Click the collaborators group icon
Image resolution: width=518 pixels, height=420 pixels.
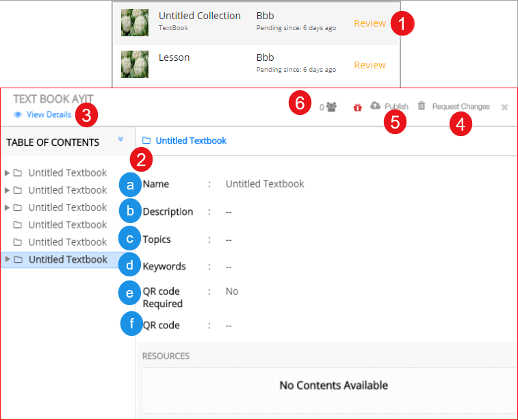tap(331, 107)
